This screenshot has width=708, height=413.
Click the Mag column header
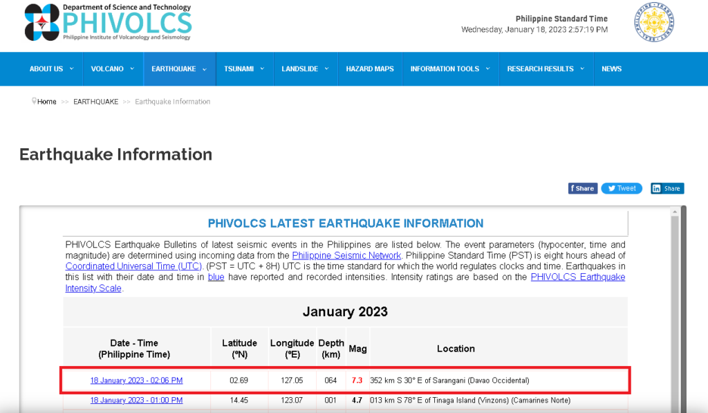point(357,349)
